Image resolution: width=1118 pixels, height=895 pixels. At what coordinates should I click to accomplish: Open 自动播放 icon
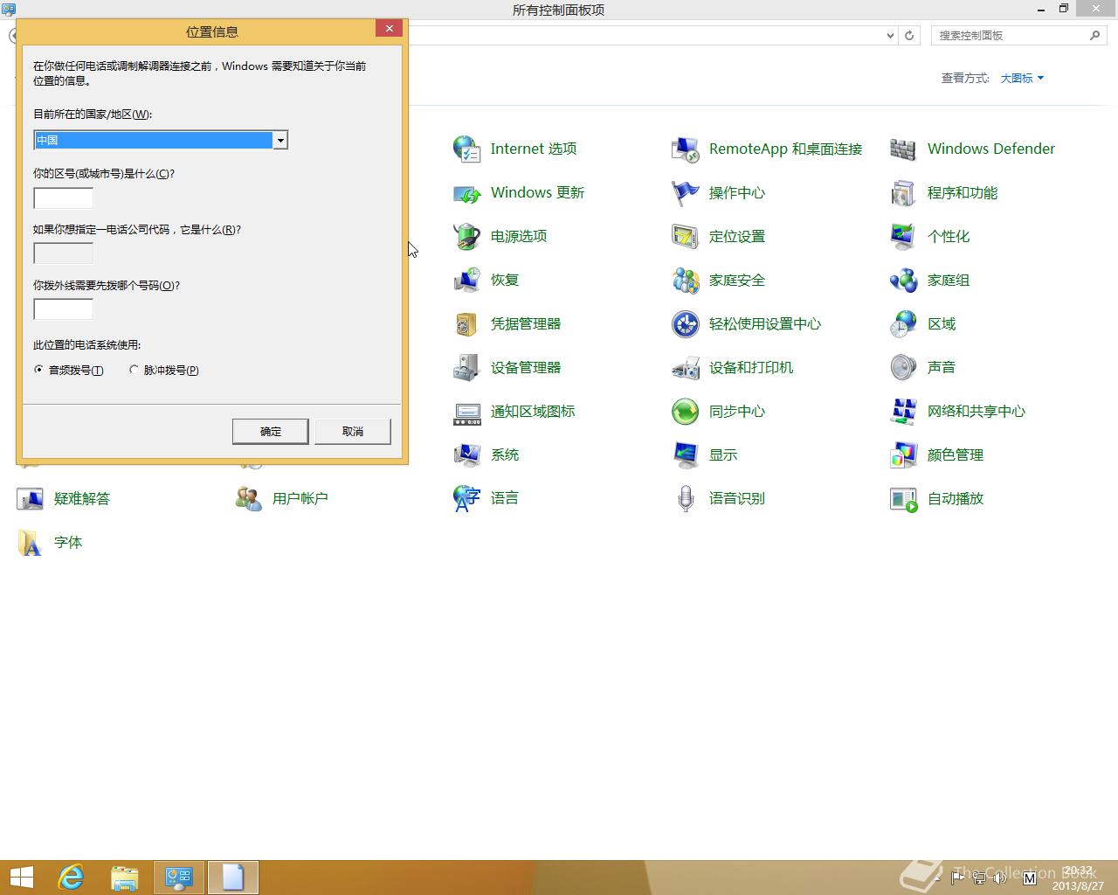(x=904, y=498)
